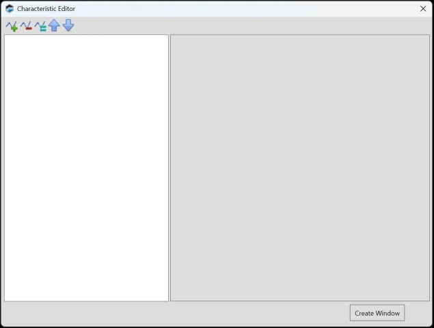Click inside the empty characteristic list panel
The image size is (434, 328).
(86, 168)
